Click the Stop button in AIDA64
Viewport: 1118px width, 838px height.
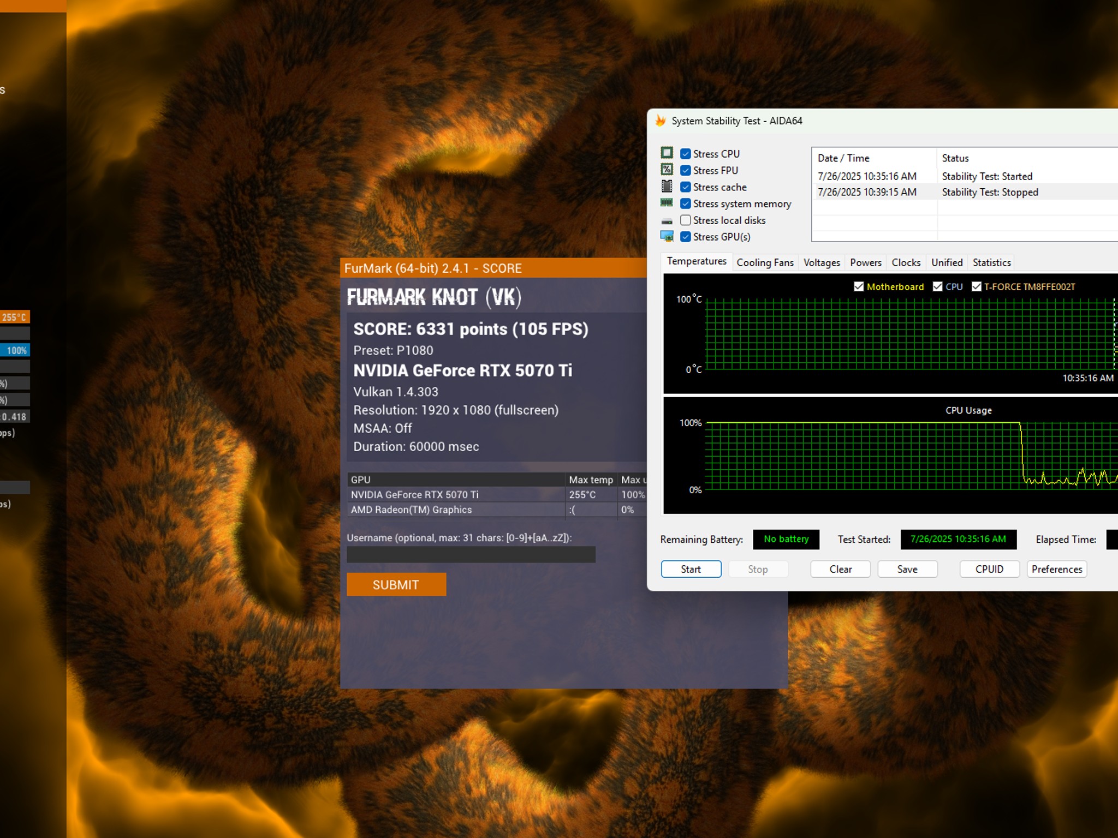pyautogui.click(x=758, y=569)
